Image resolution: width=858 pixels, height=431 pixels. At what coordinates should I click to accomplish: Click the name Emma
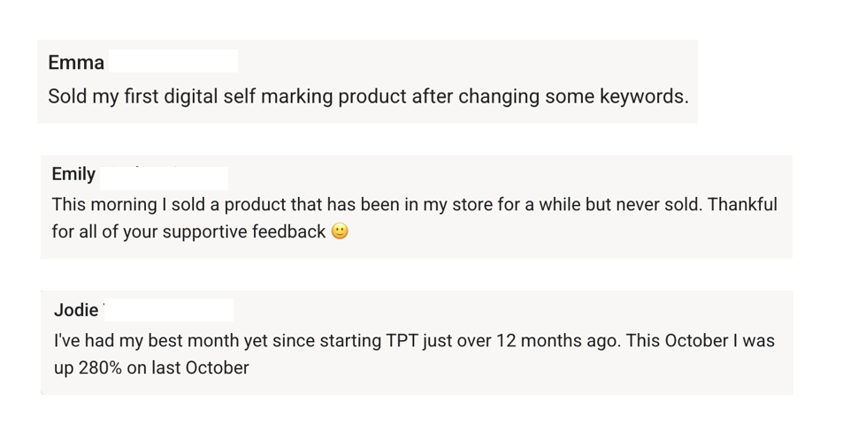[x=76, y=63]
